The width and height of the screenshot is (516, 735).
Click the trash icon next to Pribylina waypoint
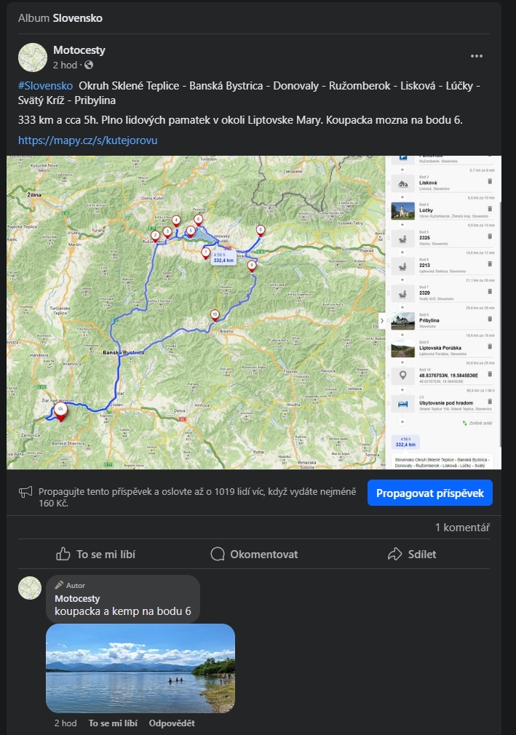point(490,319)
